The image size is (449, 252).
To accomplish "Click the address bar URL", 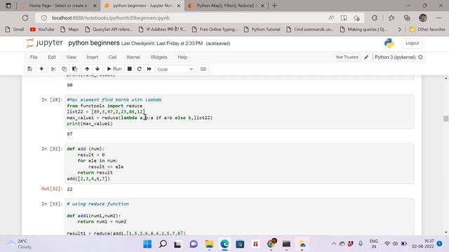I will pyautogui.click(x=111, y=17).
